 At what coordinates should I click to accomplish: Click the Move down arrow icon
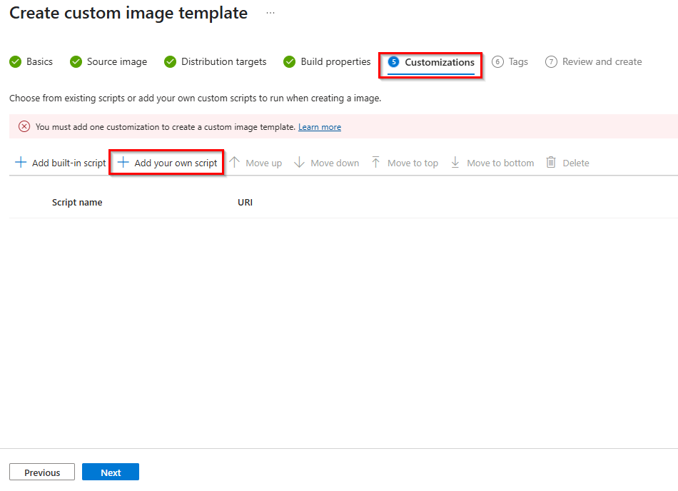[x=298, y=162]
